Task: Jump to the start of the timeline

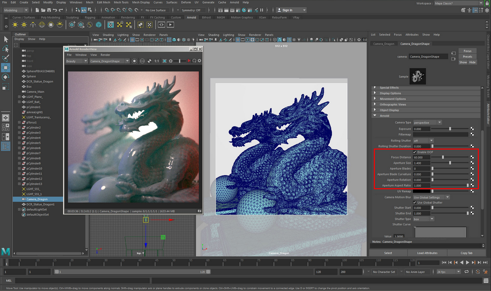Action: pyautogui.click(x=444, y=263)
